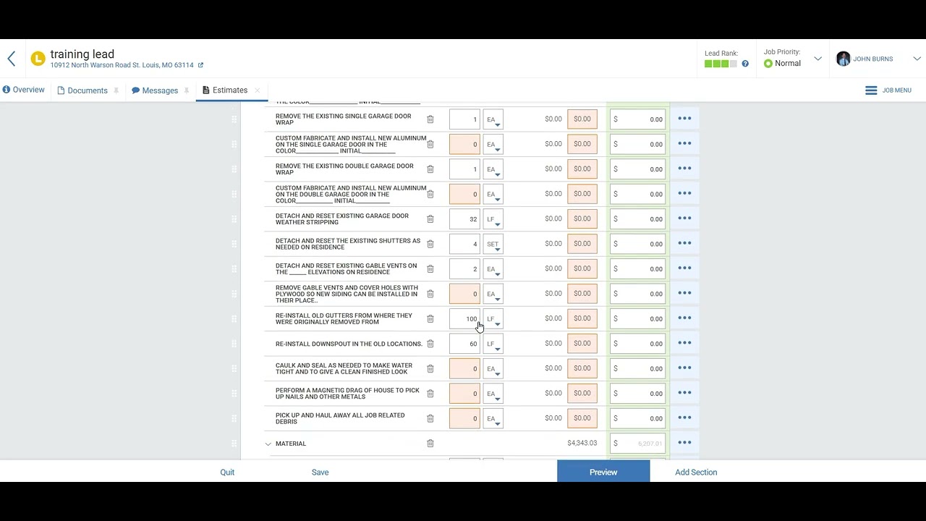Edit quantity 32 for weather stripping
This screenshot has width=926, height=521.
[x=464, y=219]
